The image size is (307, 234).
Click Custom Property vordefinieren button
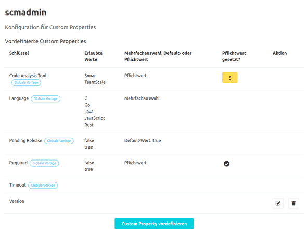pos(154,224)
